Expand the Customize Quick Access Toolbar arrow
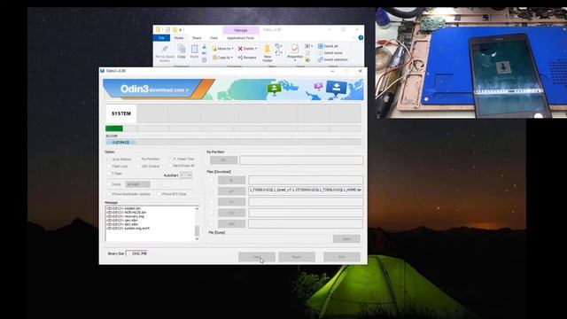 pyautogui.click(x=181, y=29)
